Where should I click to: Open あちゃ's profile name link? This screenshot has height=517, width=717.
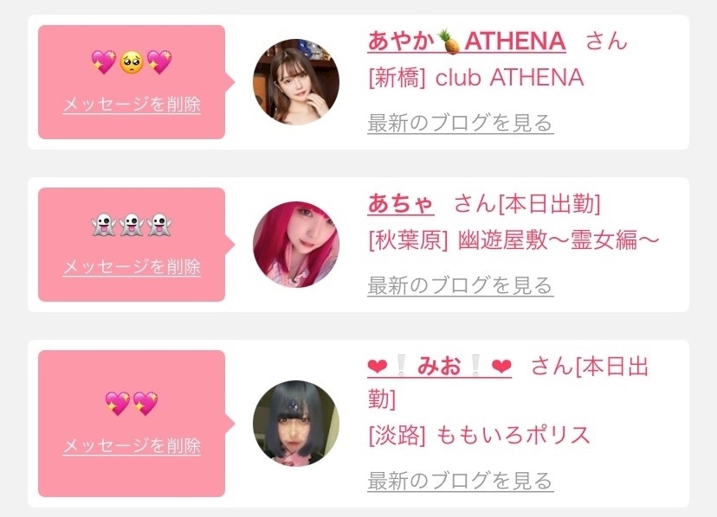(401, 204)
